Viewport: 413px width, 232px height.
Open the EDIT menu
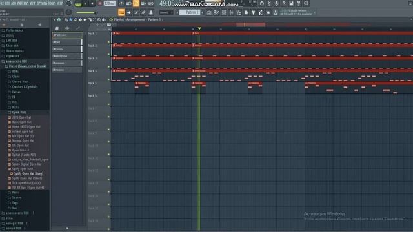(x=7, y=3)
